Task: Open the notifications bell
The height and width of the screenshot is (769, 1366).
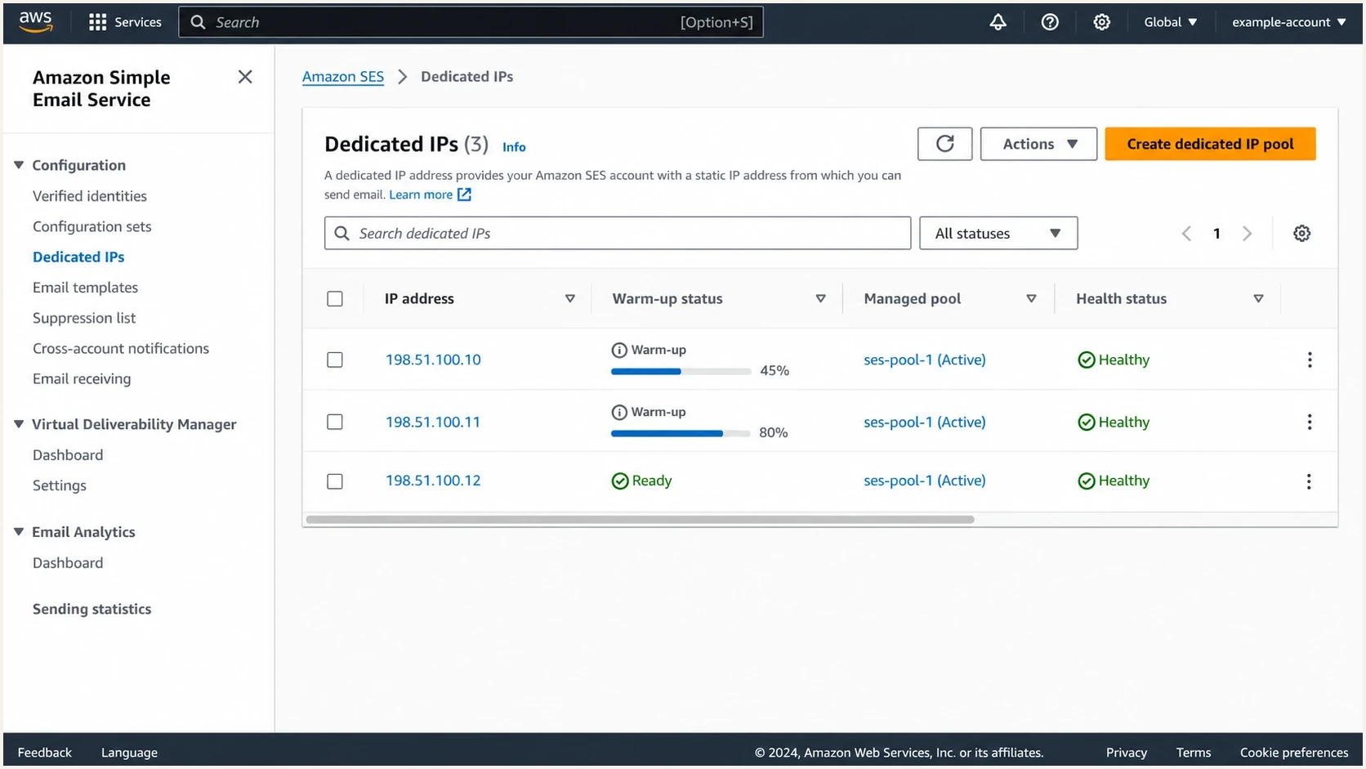Action: tap(998, 22)
